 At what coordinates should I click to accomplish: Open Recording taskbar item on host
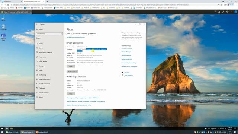point(42,132)
